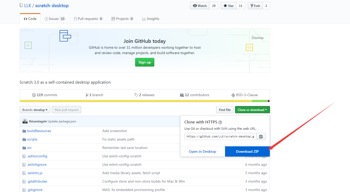The image size is (350, 192).
Task: Open the src folder
Action: pyautogui.click(x=29, y=148)
